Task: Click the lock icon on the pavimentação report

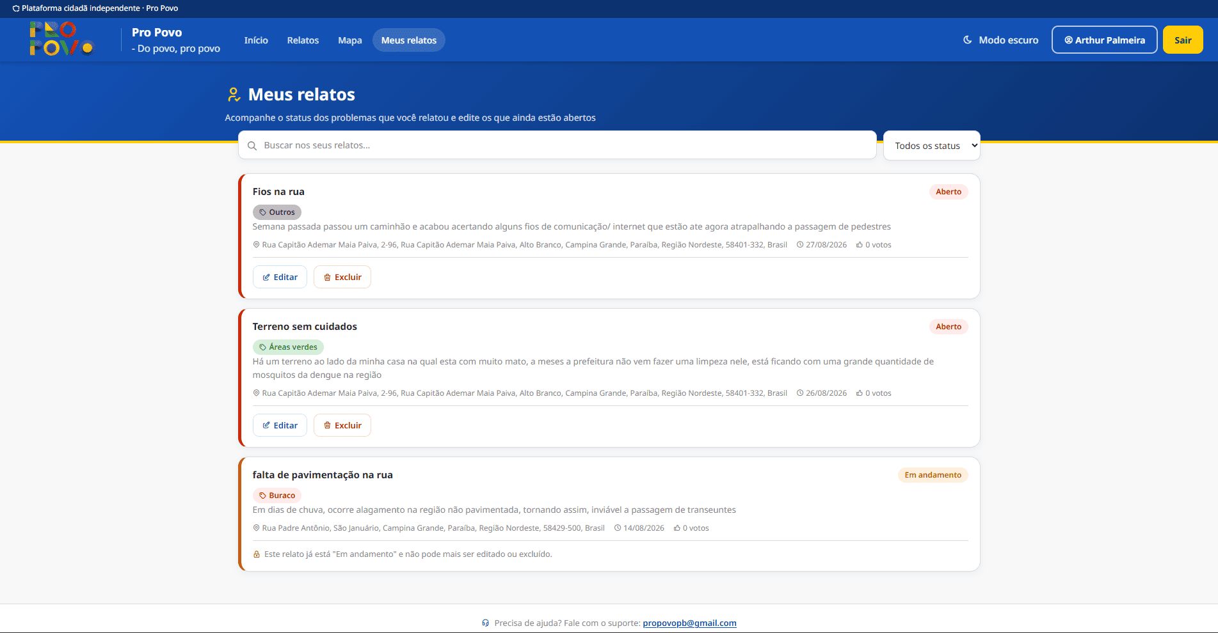Action: (x=257, y=554)
